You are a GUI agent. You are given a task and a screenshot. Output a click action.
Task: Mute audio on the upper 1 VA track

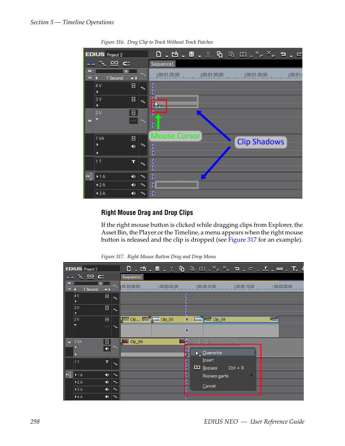coord(133,146)
